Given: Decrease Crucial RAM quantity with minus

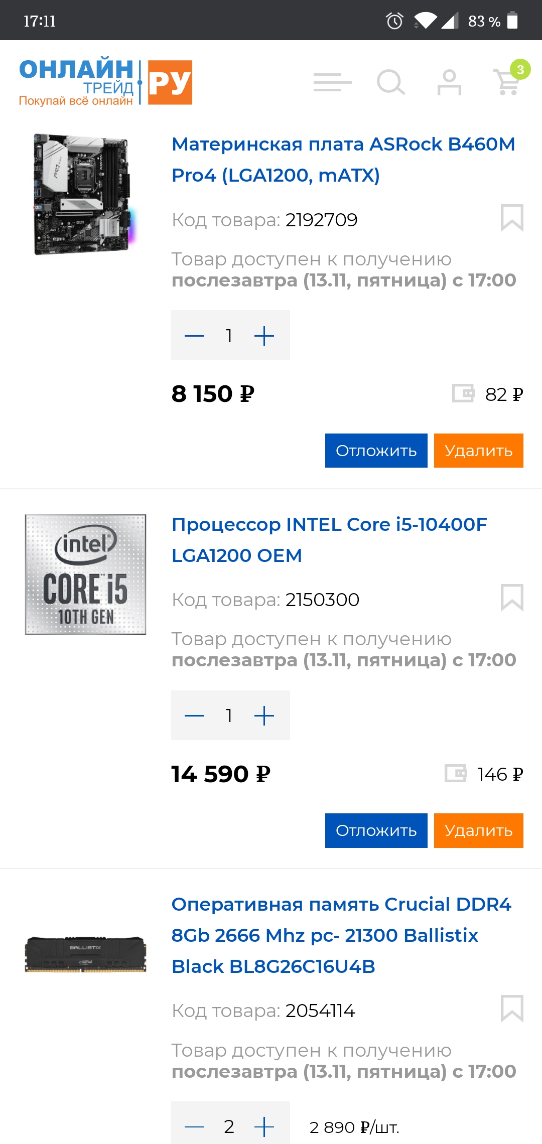Looking at the screenshot, I should pyautogui.click(x=195, y=1127).
